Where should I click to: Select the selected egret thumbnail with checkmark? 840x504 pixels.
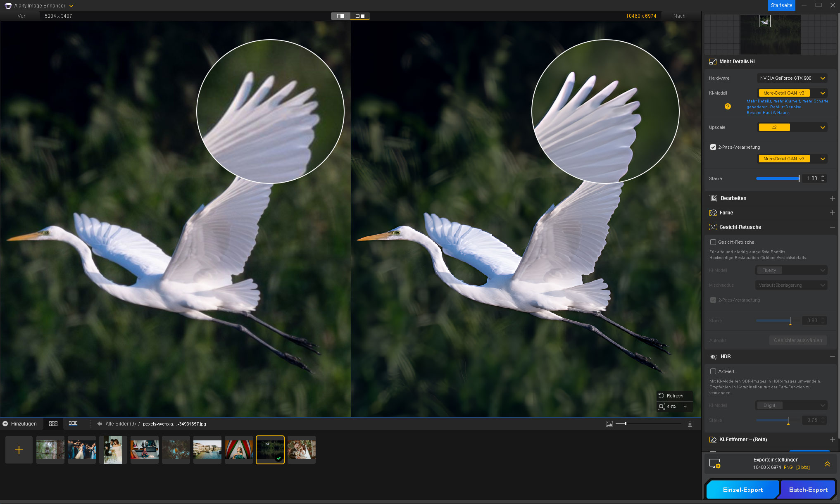[x=270, y=450]
